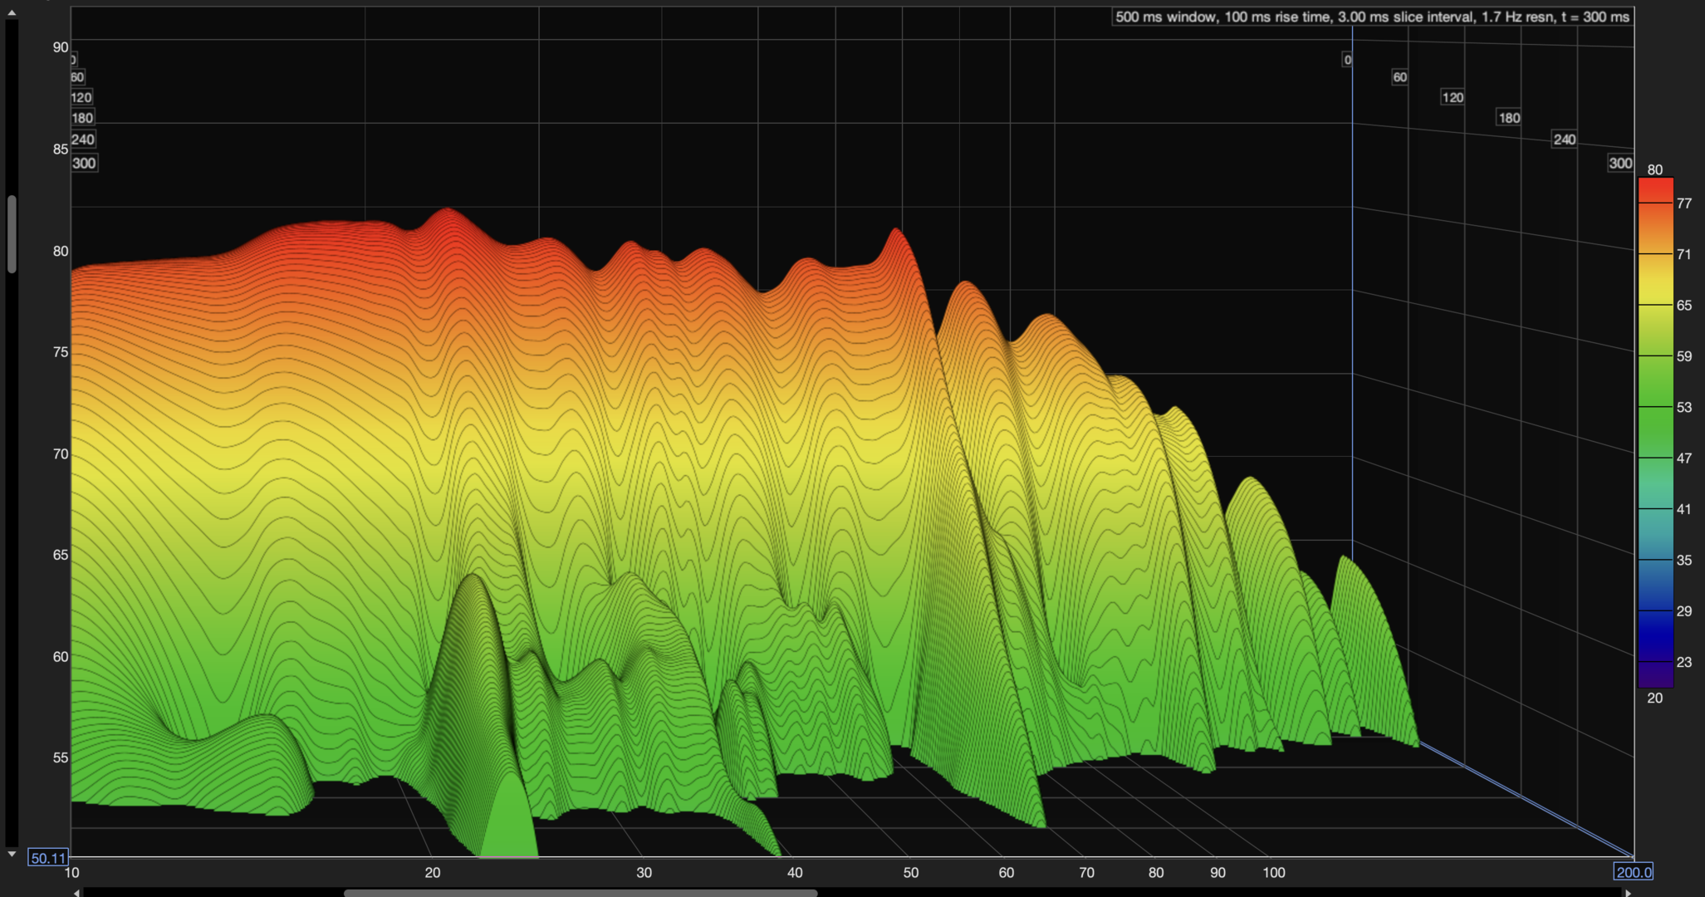Click the red top of color scale
Viewport: 1705px width, 897px height.
(1654, 188)
